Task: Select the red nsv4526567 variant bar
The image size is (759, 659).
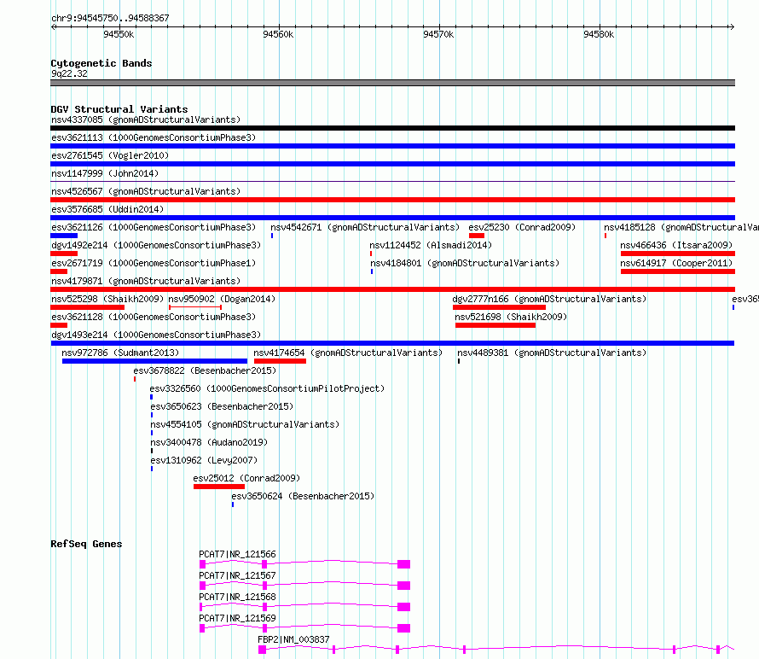Action: [x=392, y=200]
